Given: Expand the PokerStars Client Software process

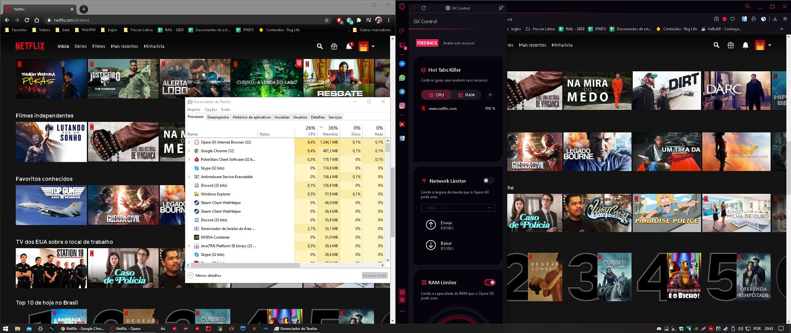Looking at the screenshot, I should [x=189, y=160].
